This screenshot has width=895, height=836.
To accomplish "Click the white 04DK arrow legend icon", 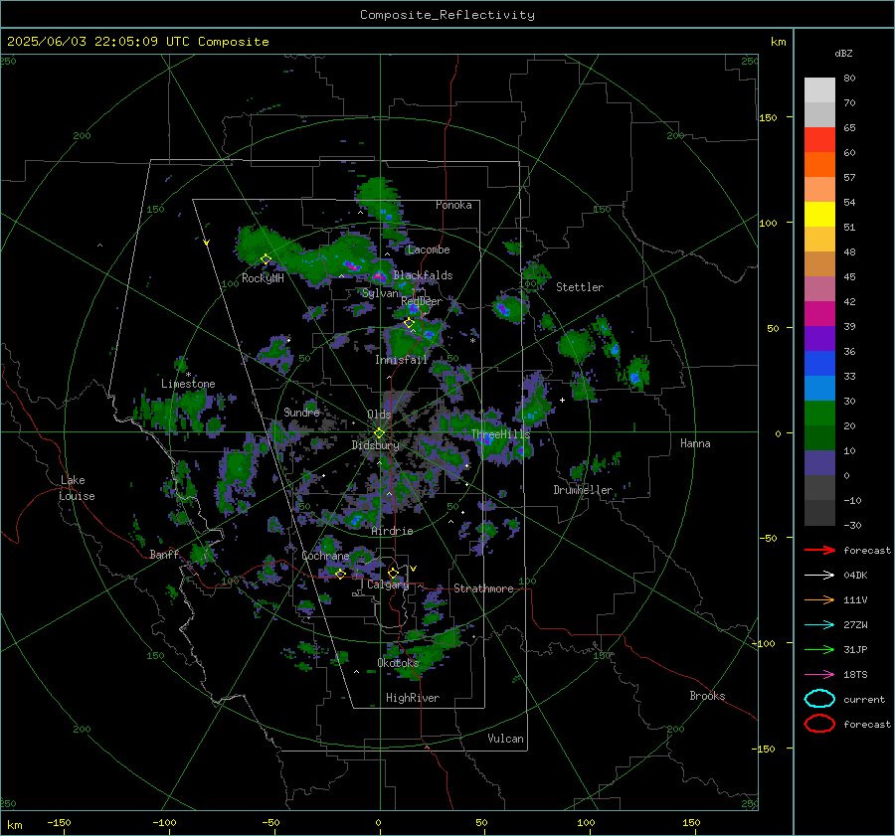I will pos(819,576).
